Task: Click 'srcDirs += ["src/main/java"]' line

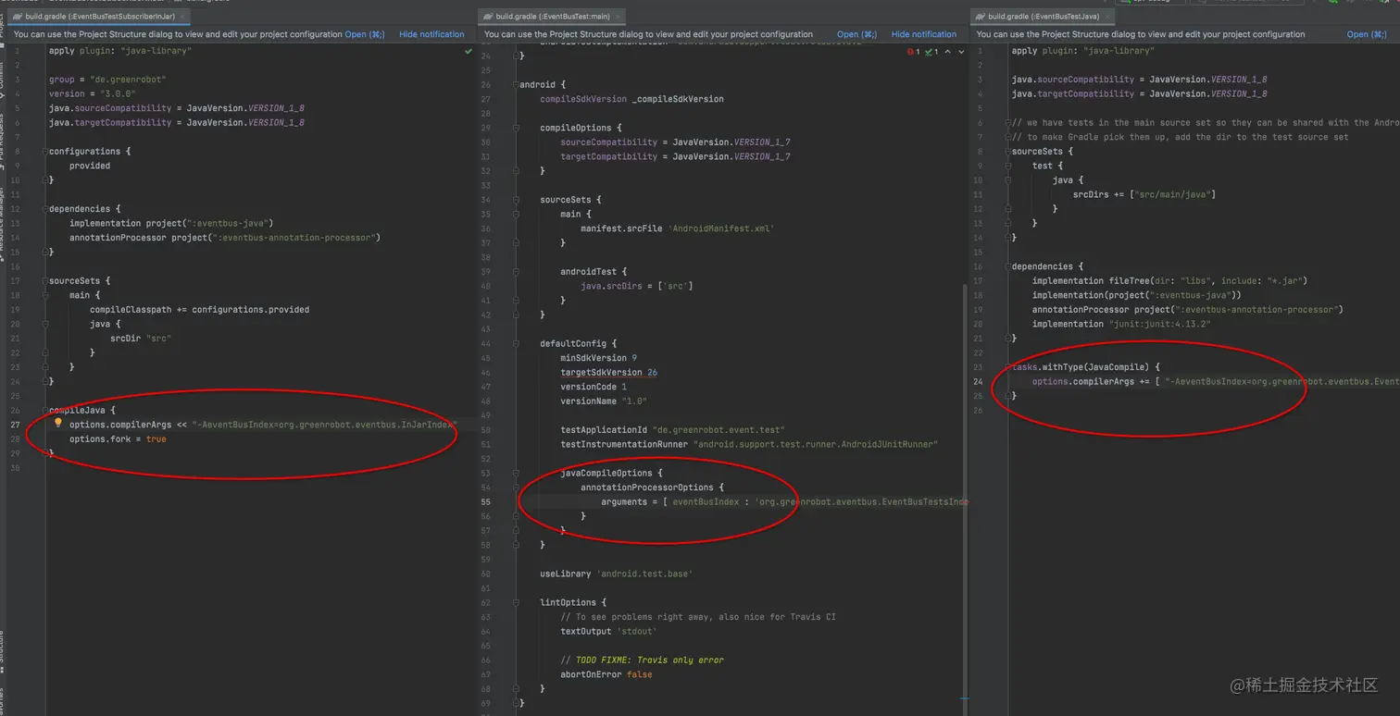Action: tap(1144, 194)
